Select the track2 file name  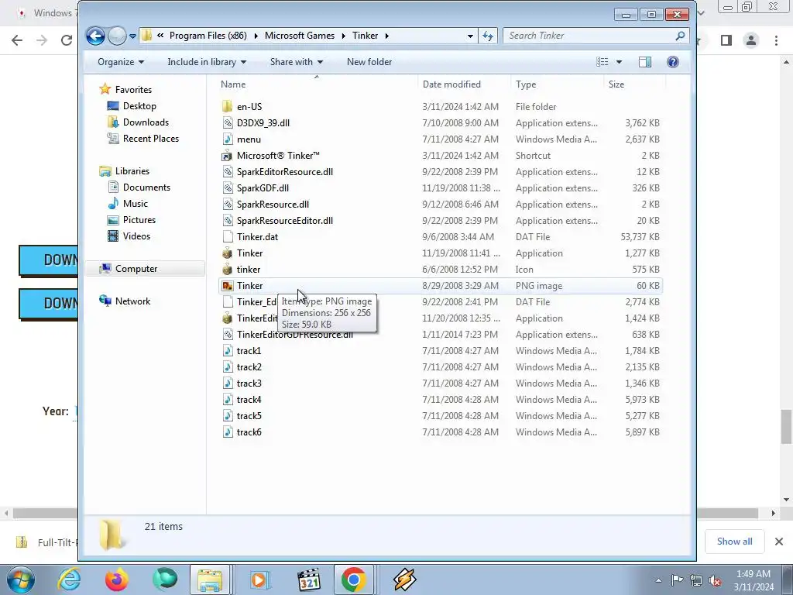[249, 366]
